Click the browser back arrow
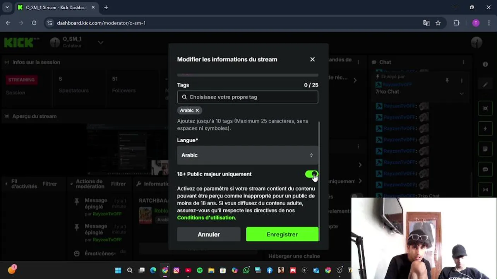 [x=8, y=23]
